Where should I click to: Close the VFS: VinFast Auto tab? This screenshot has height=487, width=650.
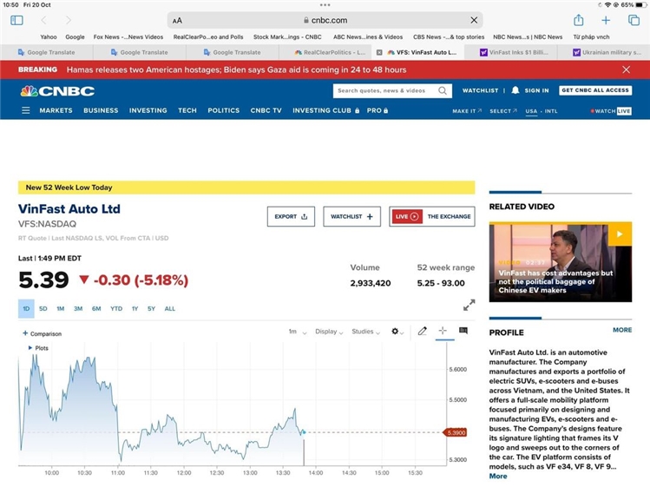379,52
